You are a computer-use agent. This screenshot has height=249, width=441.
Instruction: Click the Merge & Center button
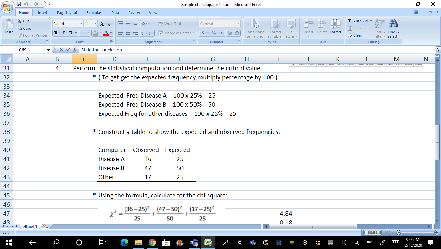tap(174, 33)
